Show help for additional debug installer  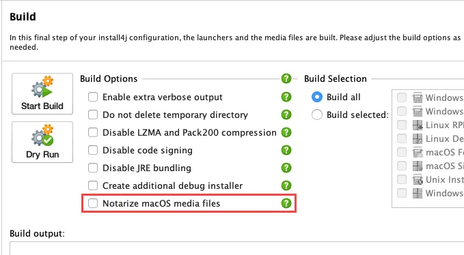click(286, 185)
